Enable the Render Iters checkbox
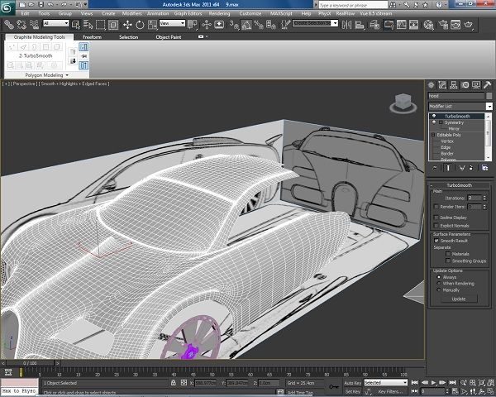 click(436, 207)
